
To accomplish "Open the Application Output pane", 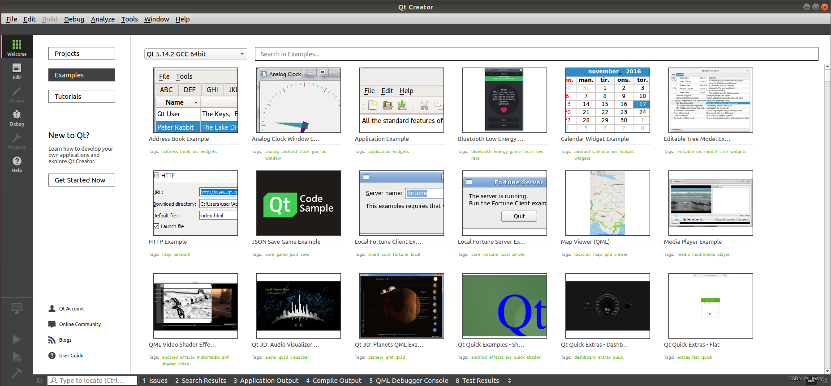I will (x=266, y=381).
